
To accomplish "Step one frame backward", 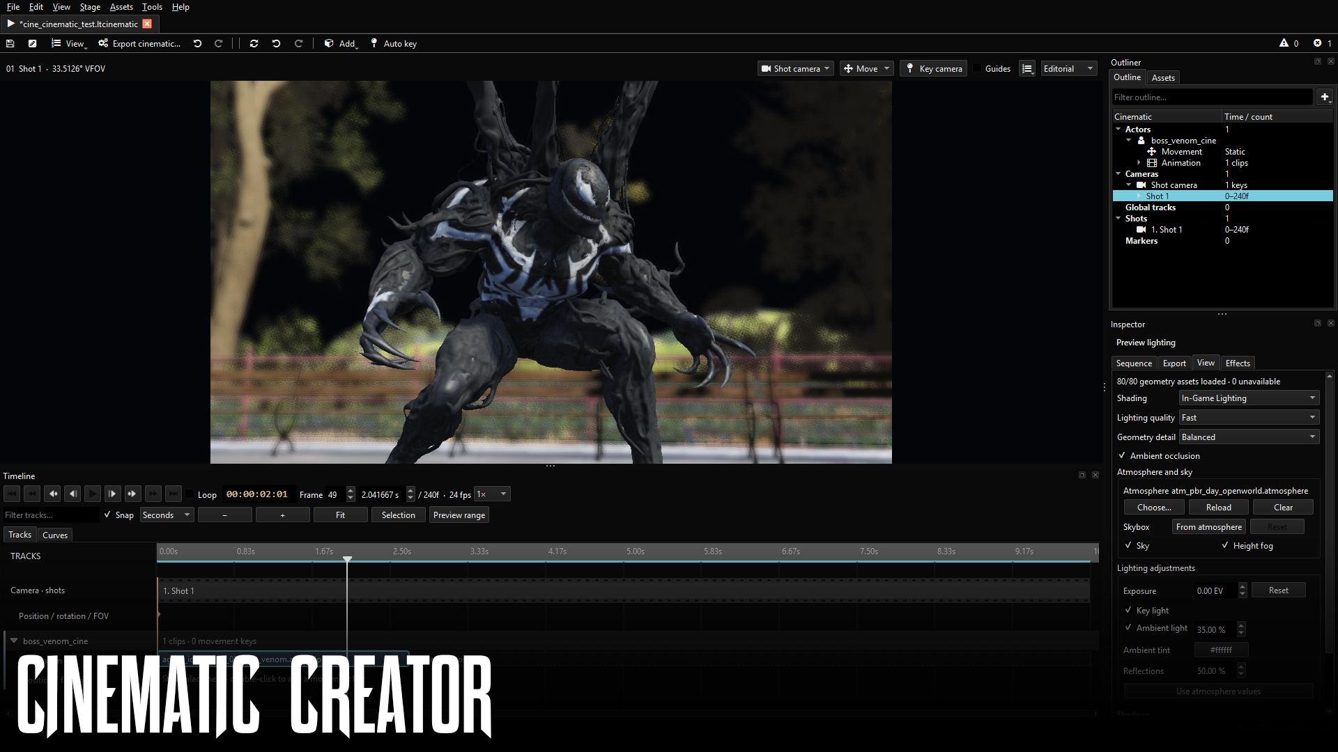I will pos(72,494).
